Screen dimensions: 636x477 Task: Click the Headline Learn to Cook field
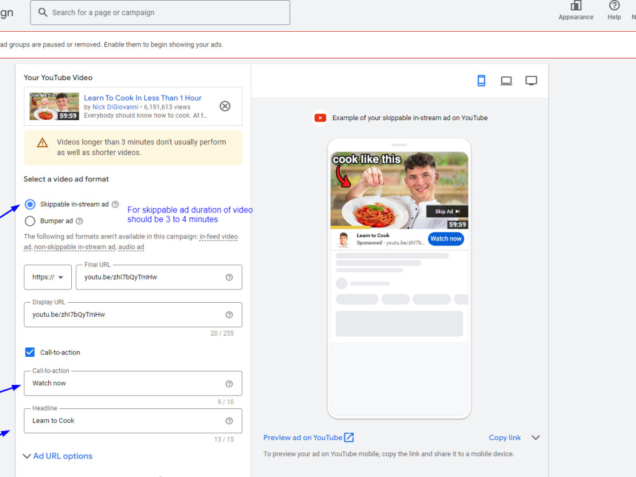tap(133, 420)
